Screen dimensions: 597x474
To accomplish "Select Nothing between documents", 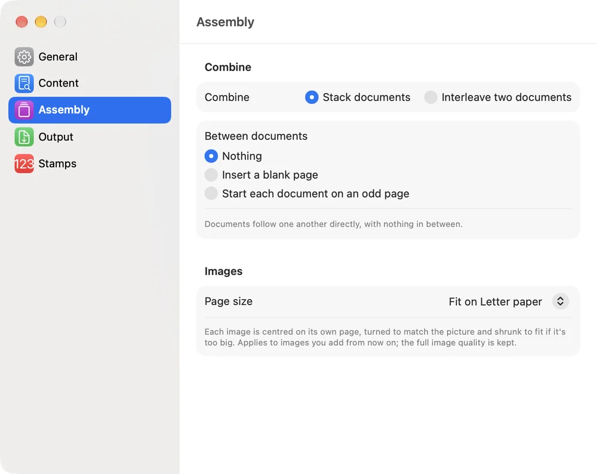I will (x=211, y=156).
